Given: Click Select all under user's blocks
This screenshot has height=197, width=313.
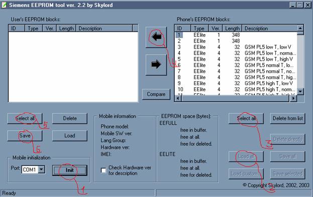Looking at the screenshot, I should (x=25, y=118).
